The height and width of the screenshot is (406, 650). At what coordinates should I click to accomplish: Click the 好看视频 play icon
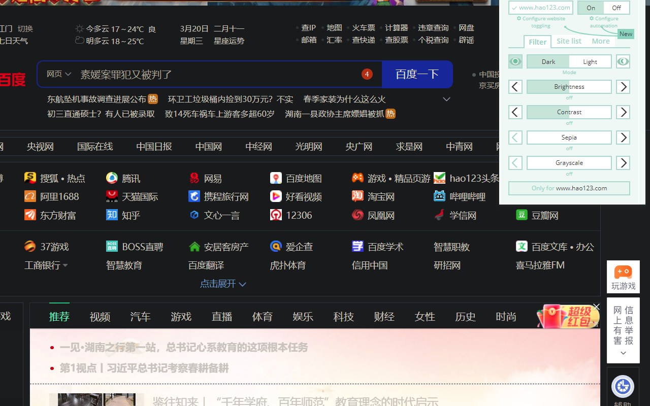coord(276,196)
